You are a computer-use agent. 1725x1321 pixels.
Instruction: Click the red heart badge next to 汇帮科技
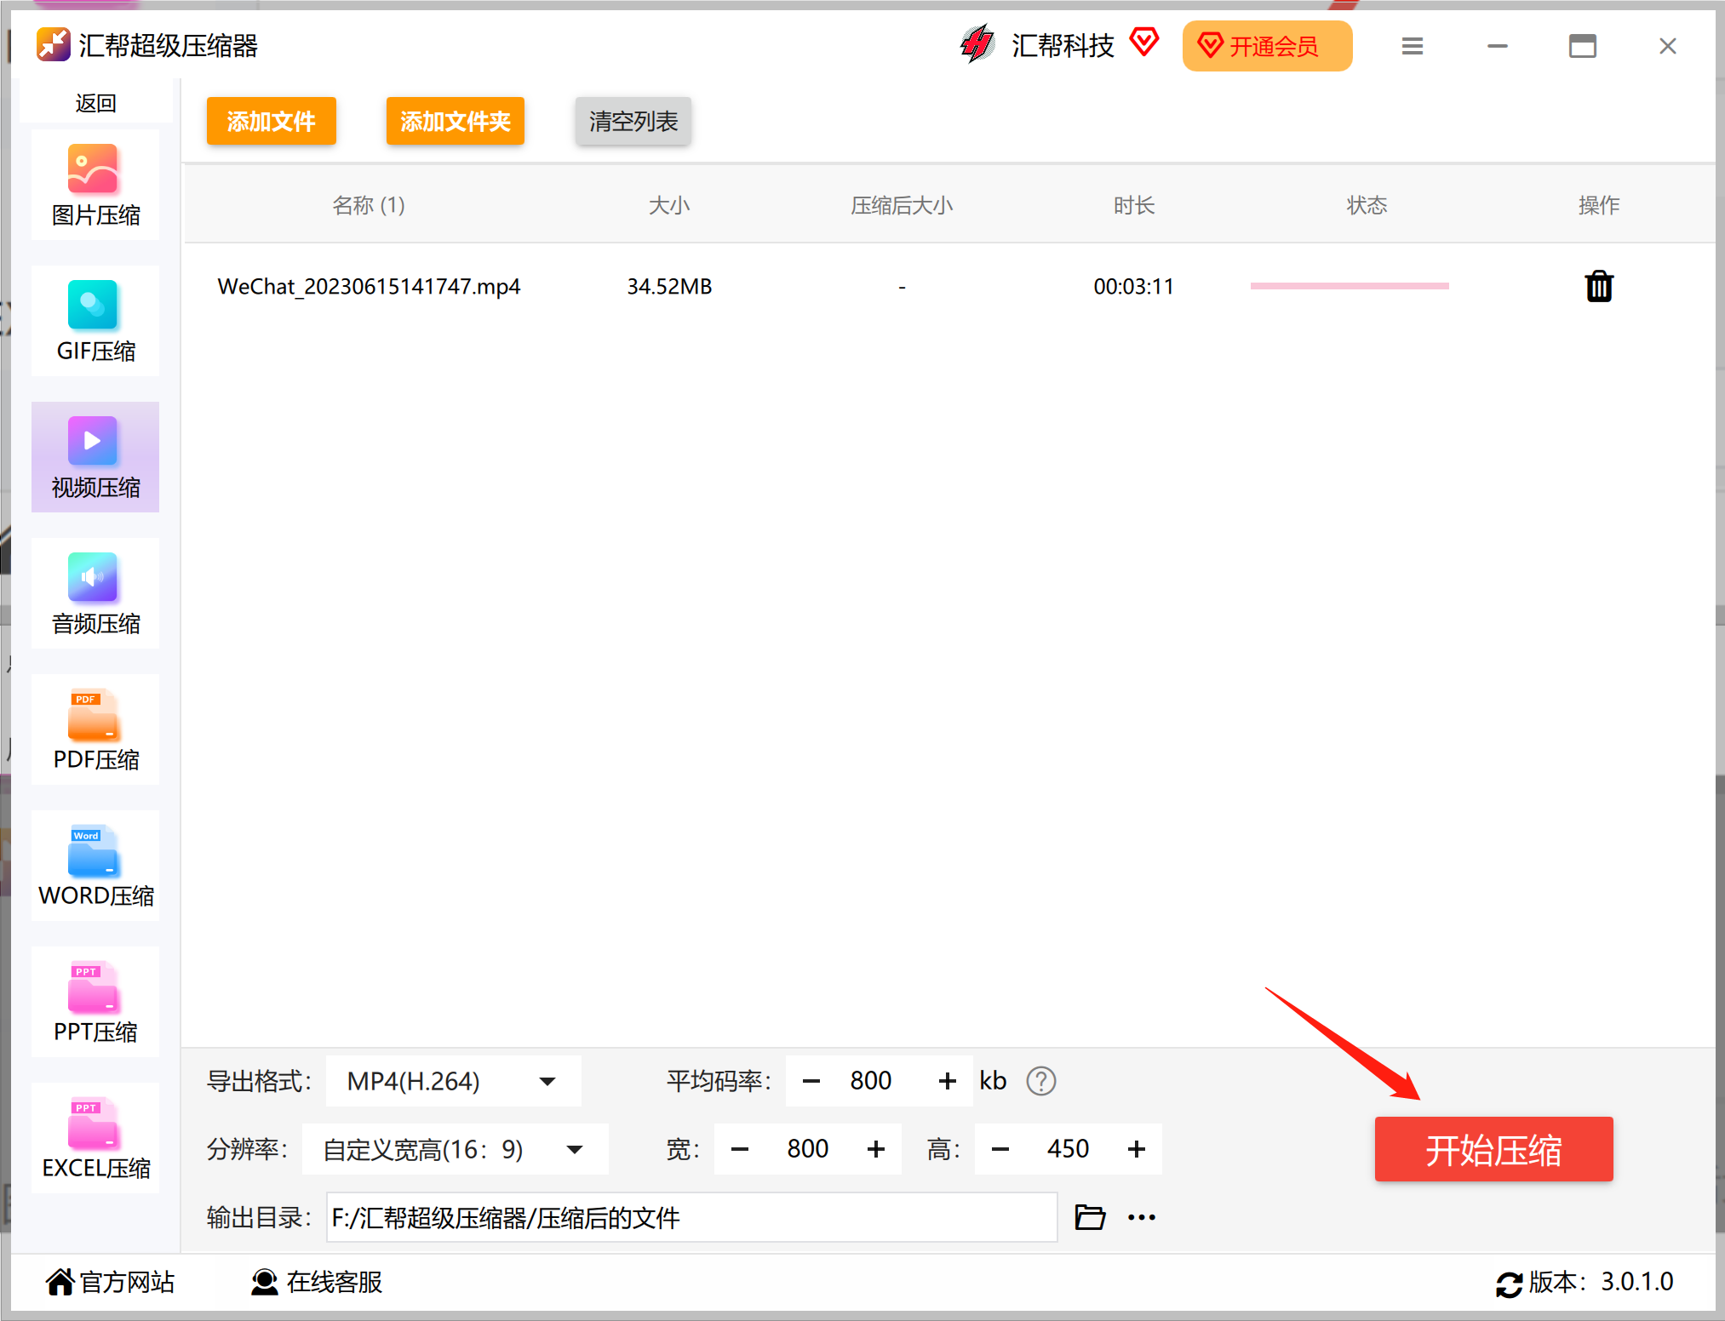tap(1144, 42)
